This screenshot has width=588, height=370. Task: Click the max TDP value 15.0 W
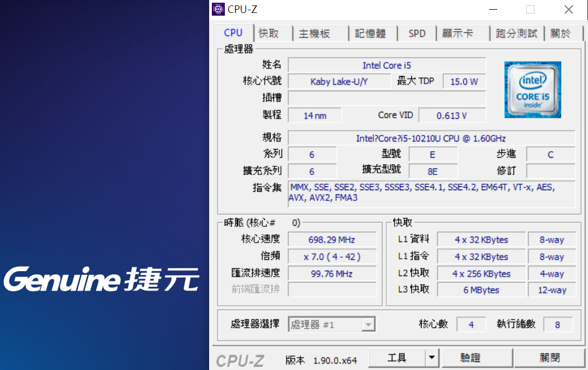pyautogui.click(x=464, y=82)
